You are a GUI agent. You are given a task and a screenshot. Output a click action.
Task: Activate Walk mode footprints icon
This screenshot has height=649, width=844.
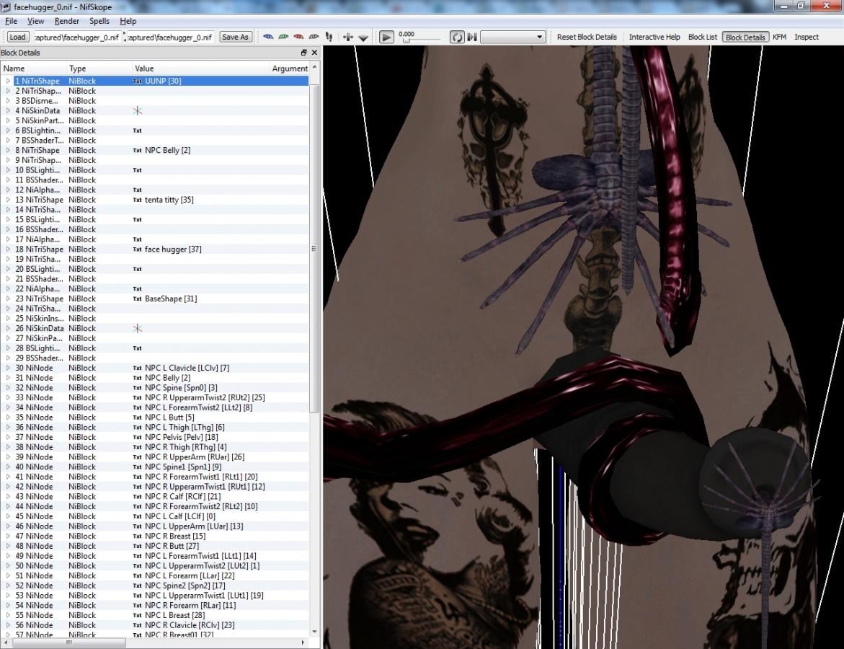[x=329, y=37]
